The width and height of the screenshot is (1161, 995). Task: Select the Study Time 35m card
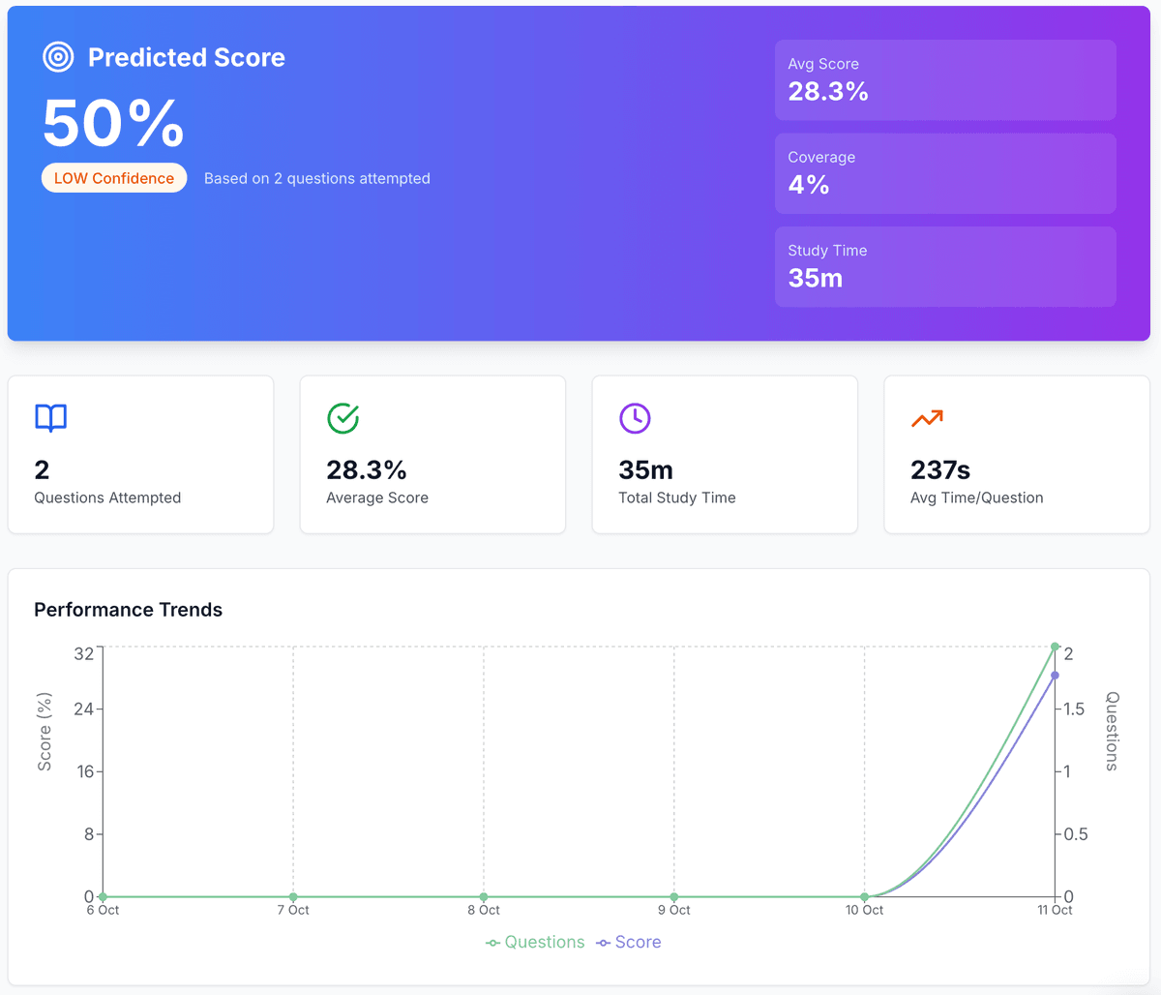click(945, 266)
